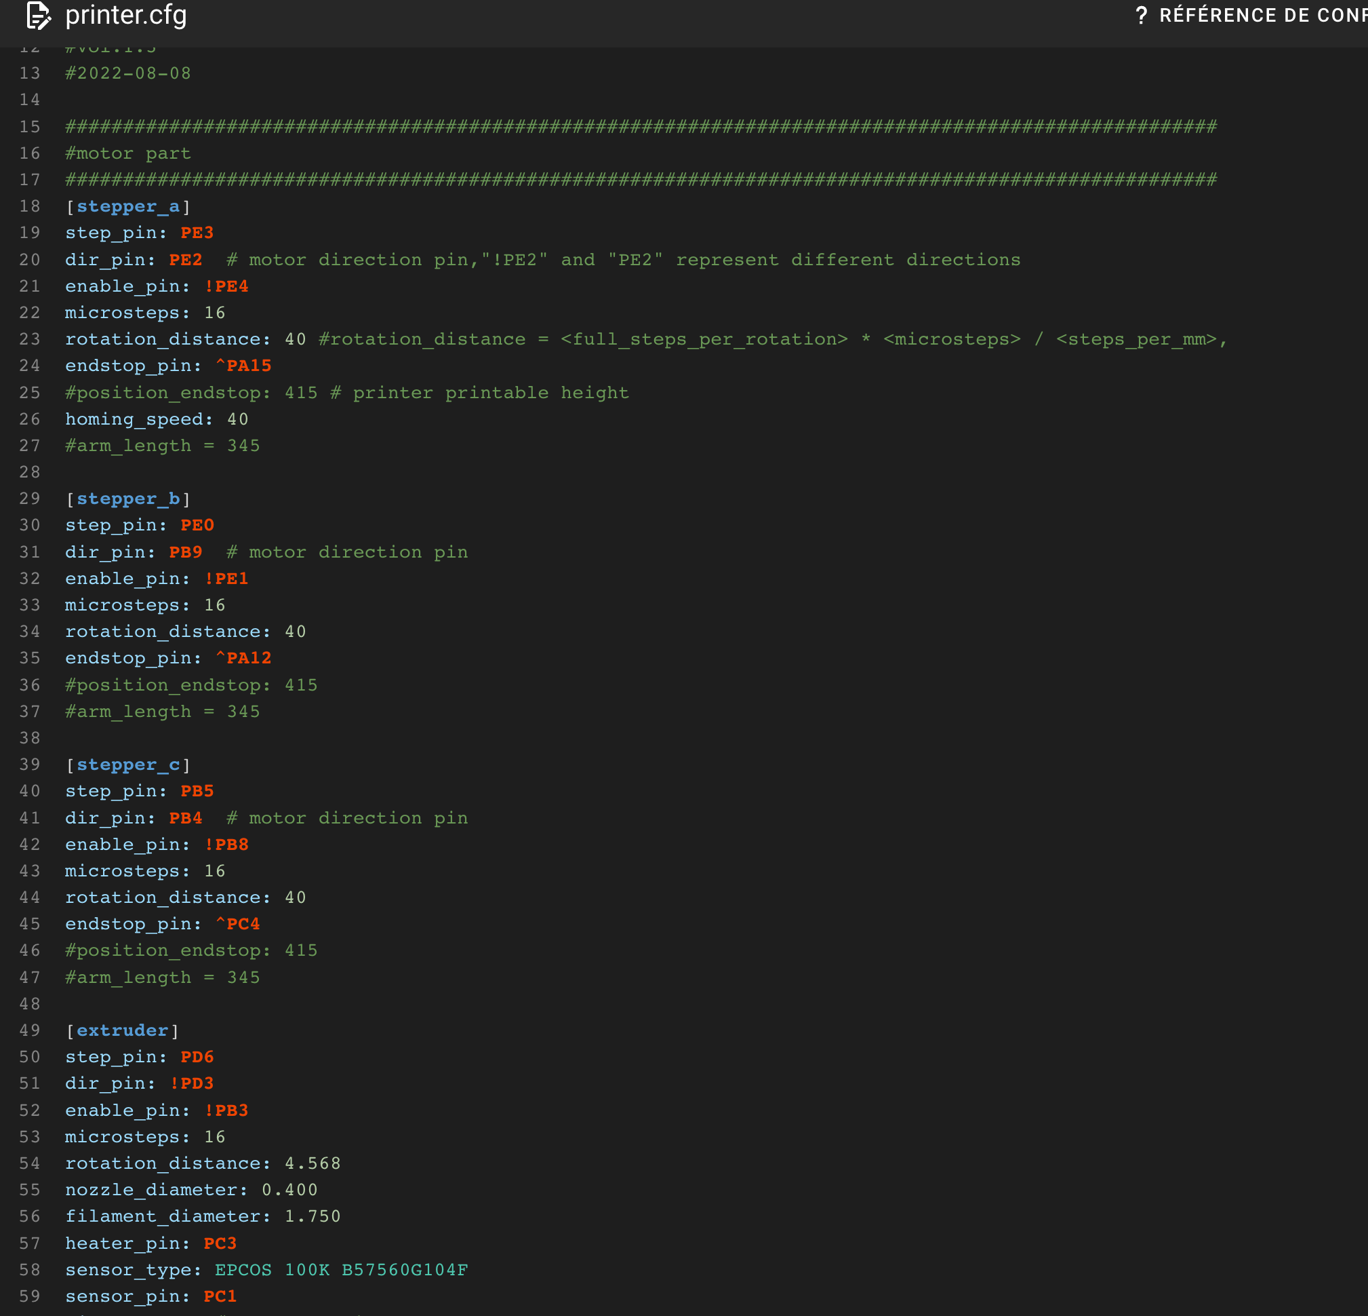Select the [stepper_c] section header

coord(128,765)
